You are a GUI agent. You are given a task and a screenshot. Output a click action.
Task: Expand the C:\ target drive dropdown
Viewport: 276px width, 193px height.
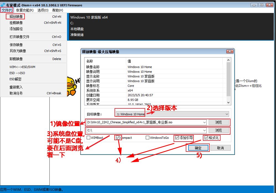[204, 130]
